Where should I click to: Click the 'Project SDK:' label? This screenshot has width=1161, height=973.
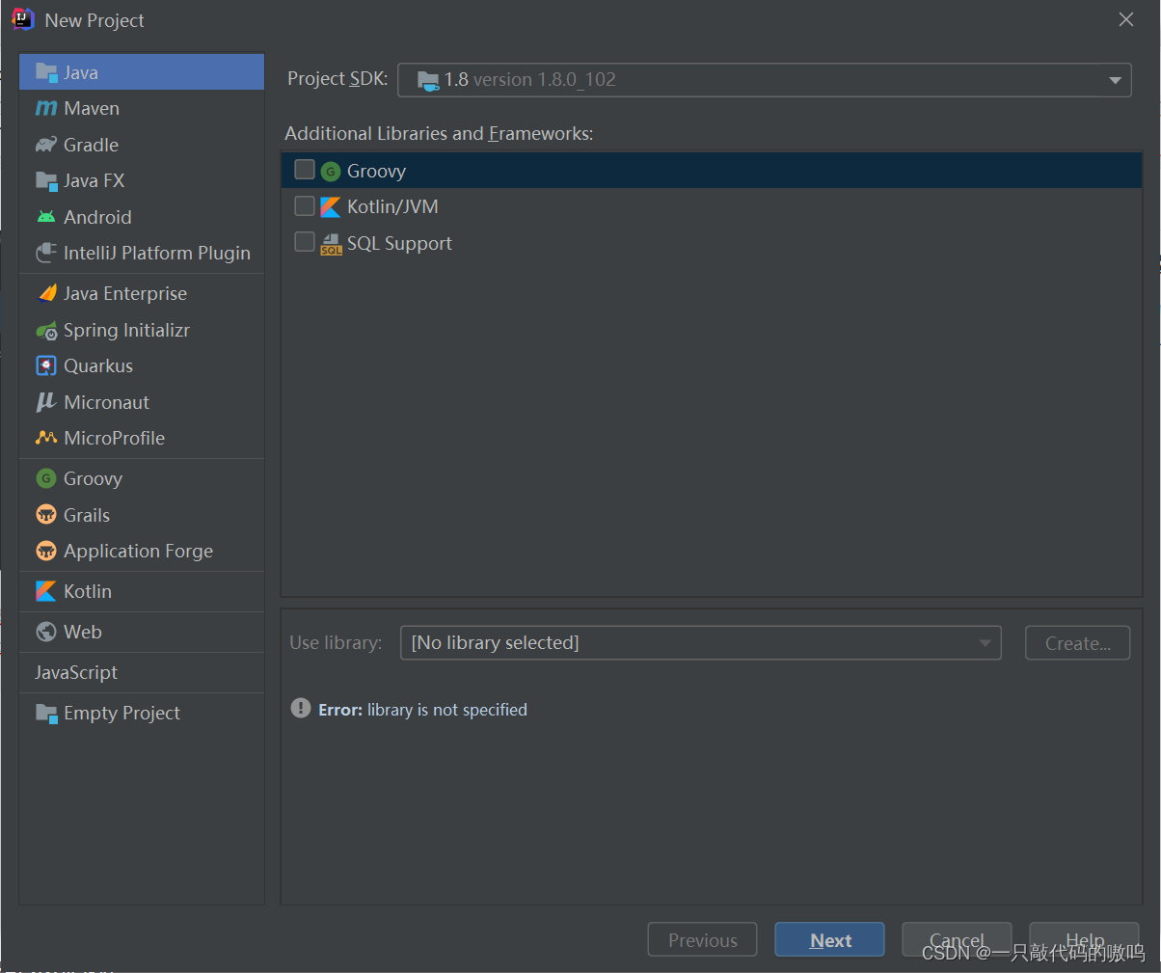337,79
